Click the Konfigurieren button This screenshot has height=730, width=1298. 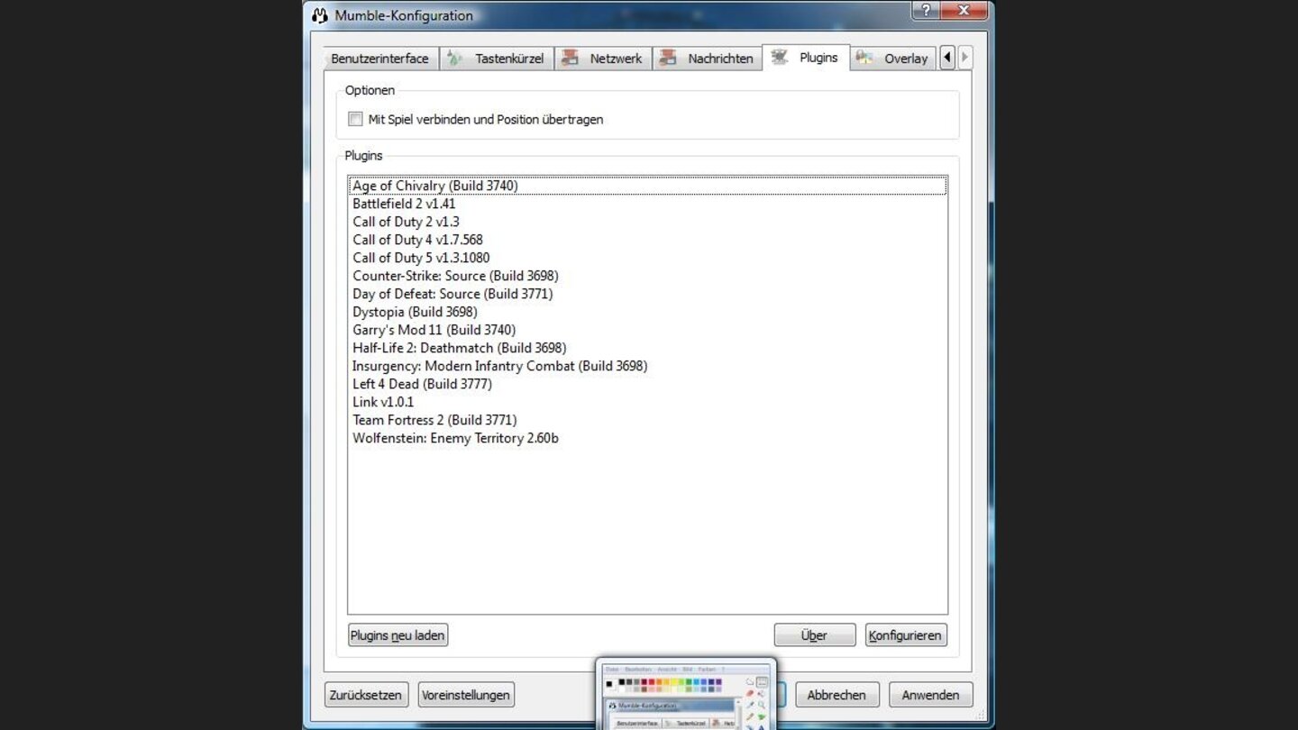coord(906,635)
